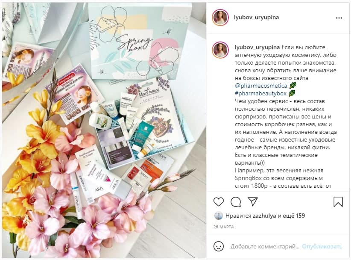Image resolution: width=351 pixels, height=260 pixels.
Task: Open the zazhulya profile from likes
Action: (264, 216)
